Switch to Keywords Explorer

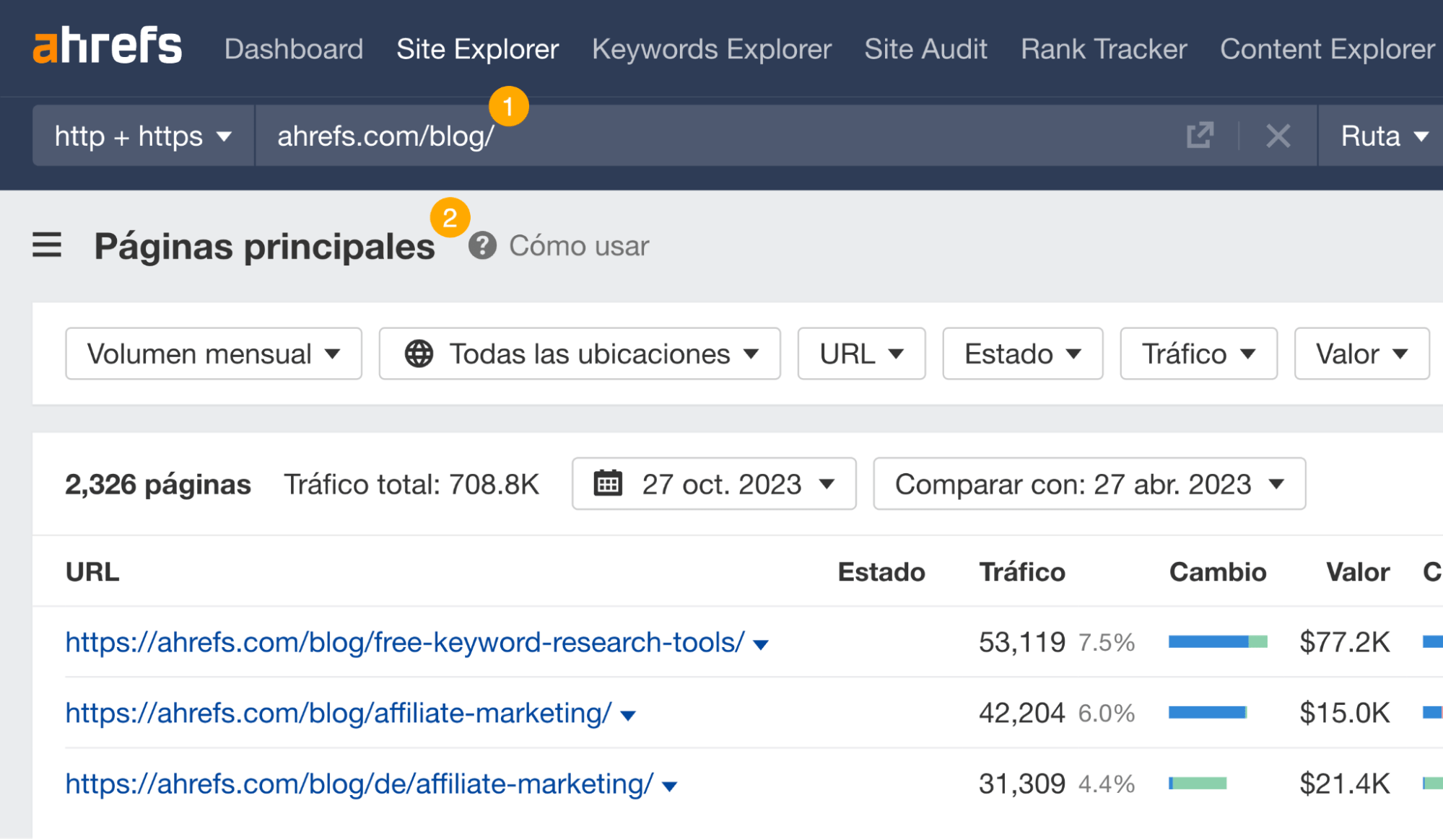[711, 49]
